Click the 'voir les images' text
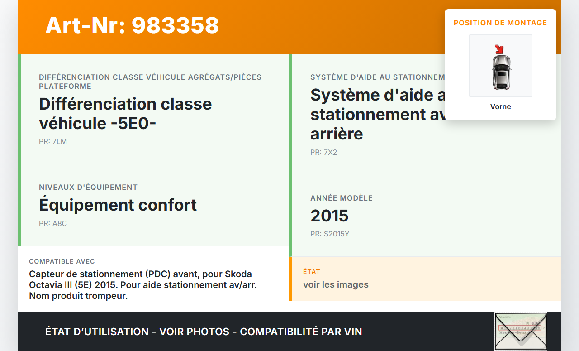Image resolution: width=579 pixels, height=351 pixels. pos(336,284)
